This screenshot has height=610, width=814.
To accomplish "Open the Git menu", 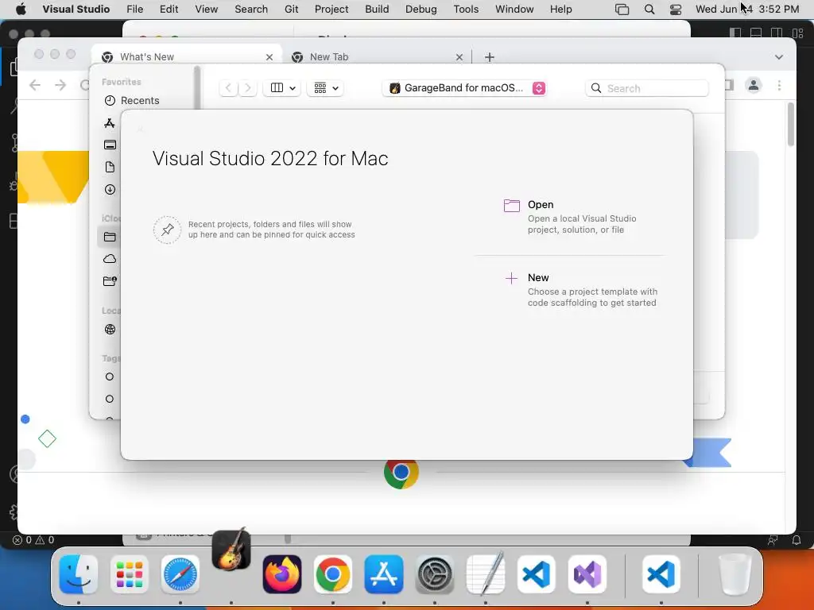I will click(291, 10).
